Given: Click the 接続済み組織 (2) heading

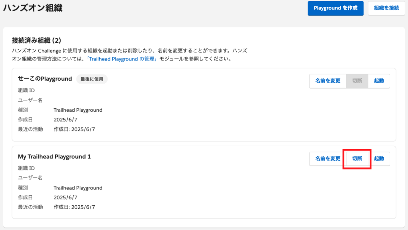Looking at the screenshot, I should tap(36, 40).
